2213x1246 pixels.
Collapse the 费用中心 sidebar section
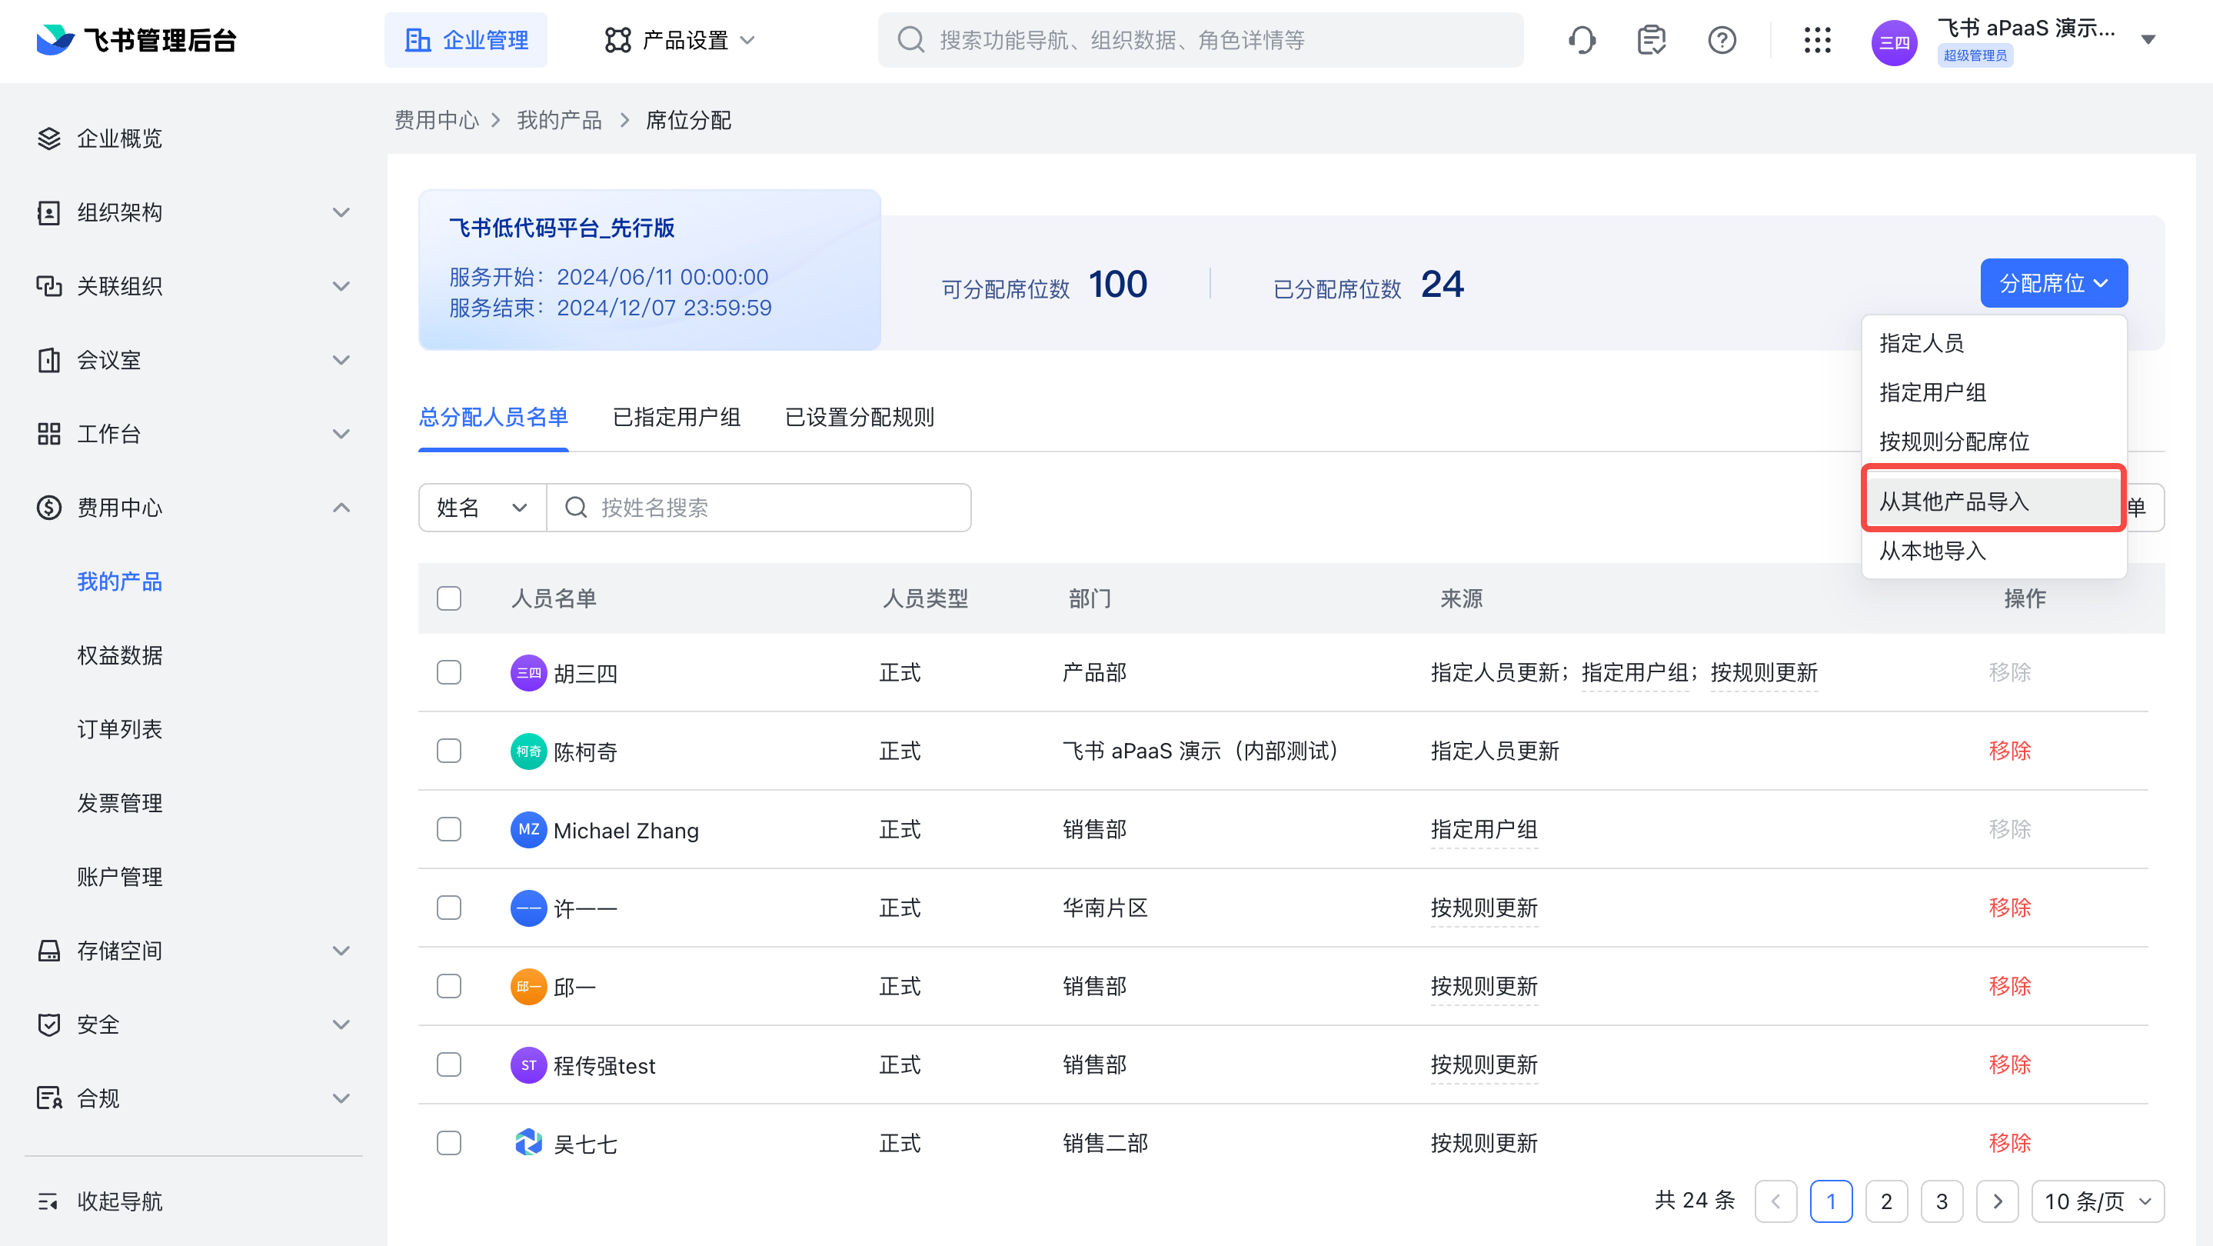tap(341, 508)
